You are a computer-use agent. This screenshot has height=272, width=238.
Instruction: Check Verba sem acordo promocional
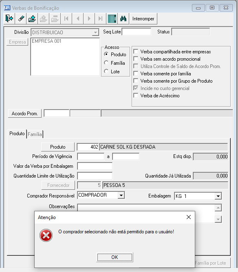click(136, 59)
